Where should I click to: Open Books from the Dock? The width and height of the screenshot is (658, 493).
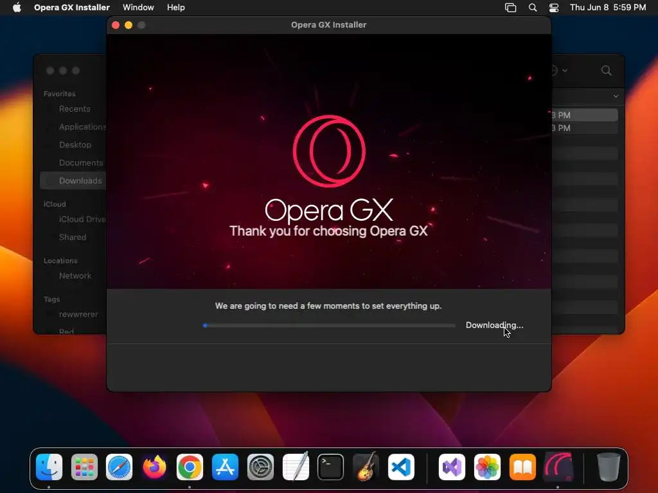click(522, 467)
